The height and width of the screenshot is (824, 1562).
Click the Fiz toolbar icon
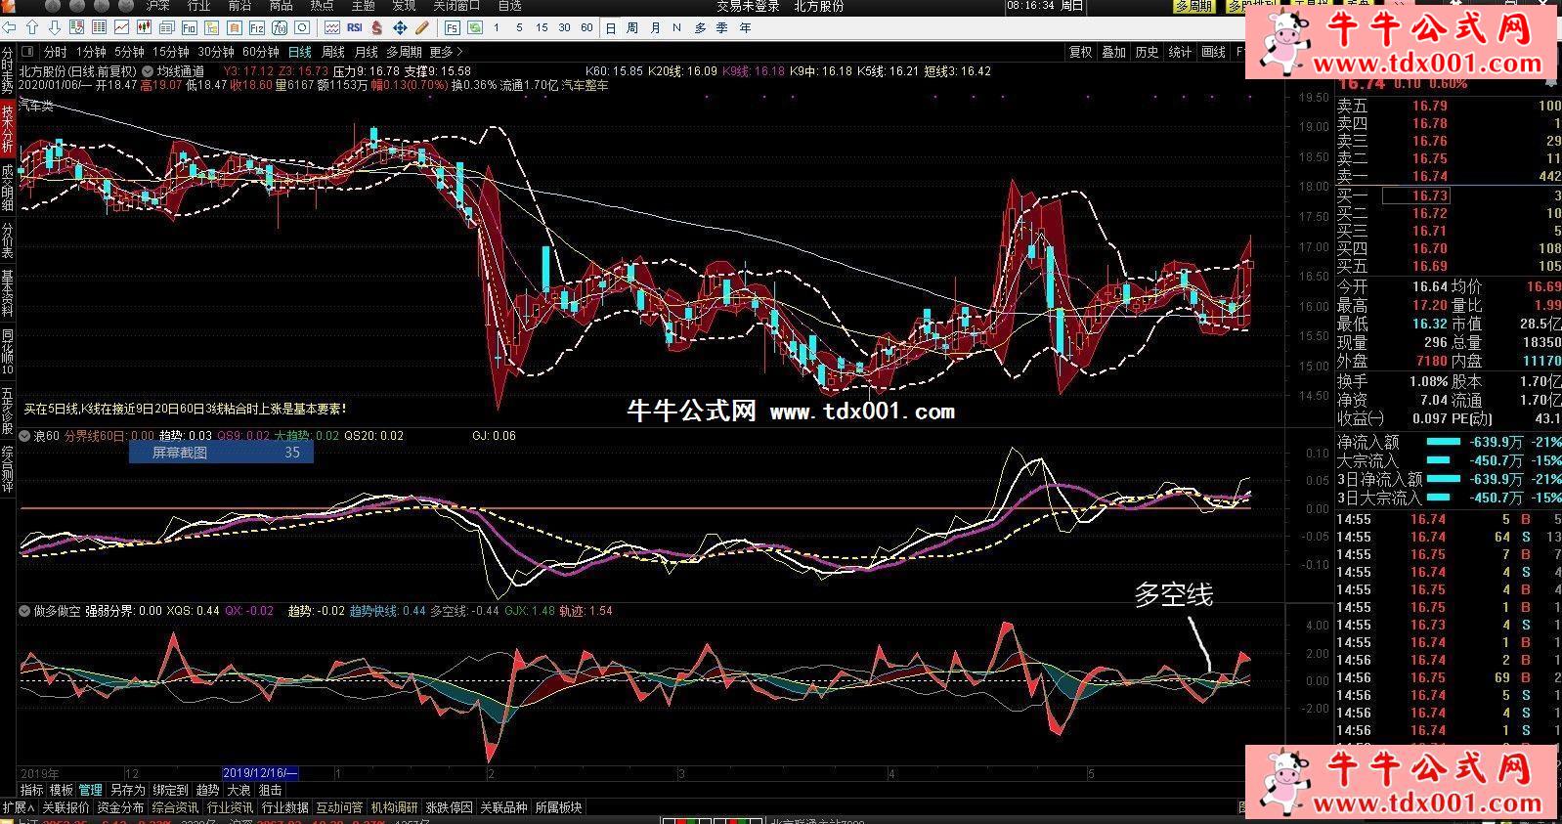(258, 28)
